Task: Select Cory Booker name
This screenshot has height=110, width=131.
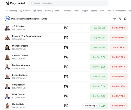Action: tap(18, 85)
